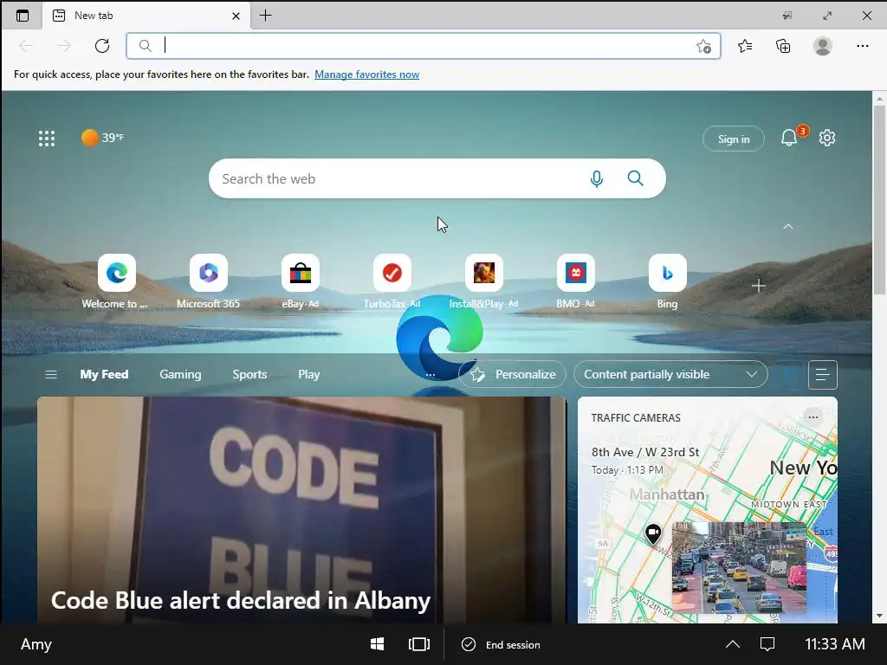Open the TurboTax quick link

[x=392, y=281]
